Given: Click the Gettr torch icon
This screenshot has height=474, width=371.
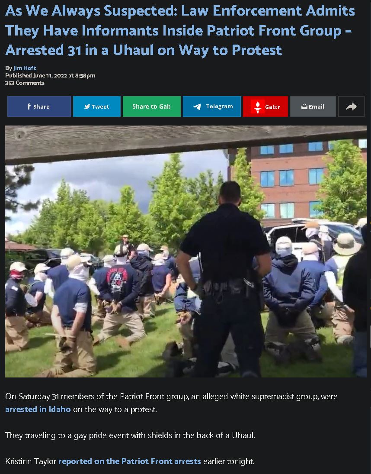Looking at the screenshot, I should pyautogui.click(x=258, y=106).
